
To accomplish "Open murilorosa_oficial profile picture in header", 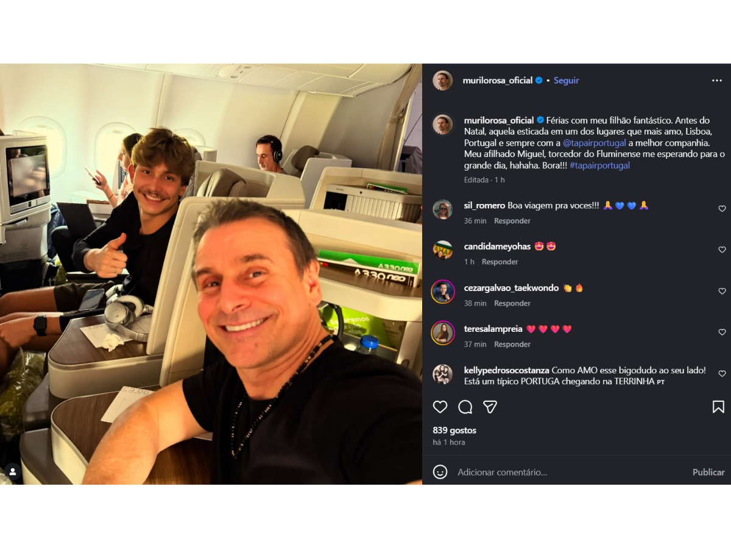I will (443, 80).
